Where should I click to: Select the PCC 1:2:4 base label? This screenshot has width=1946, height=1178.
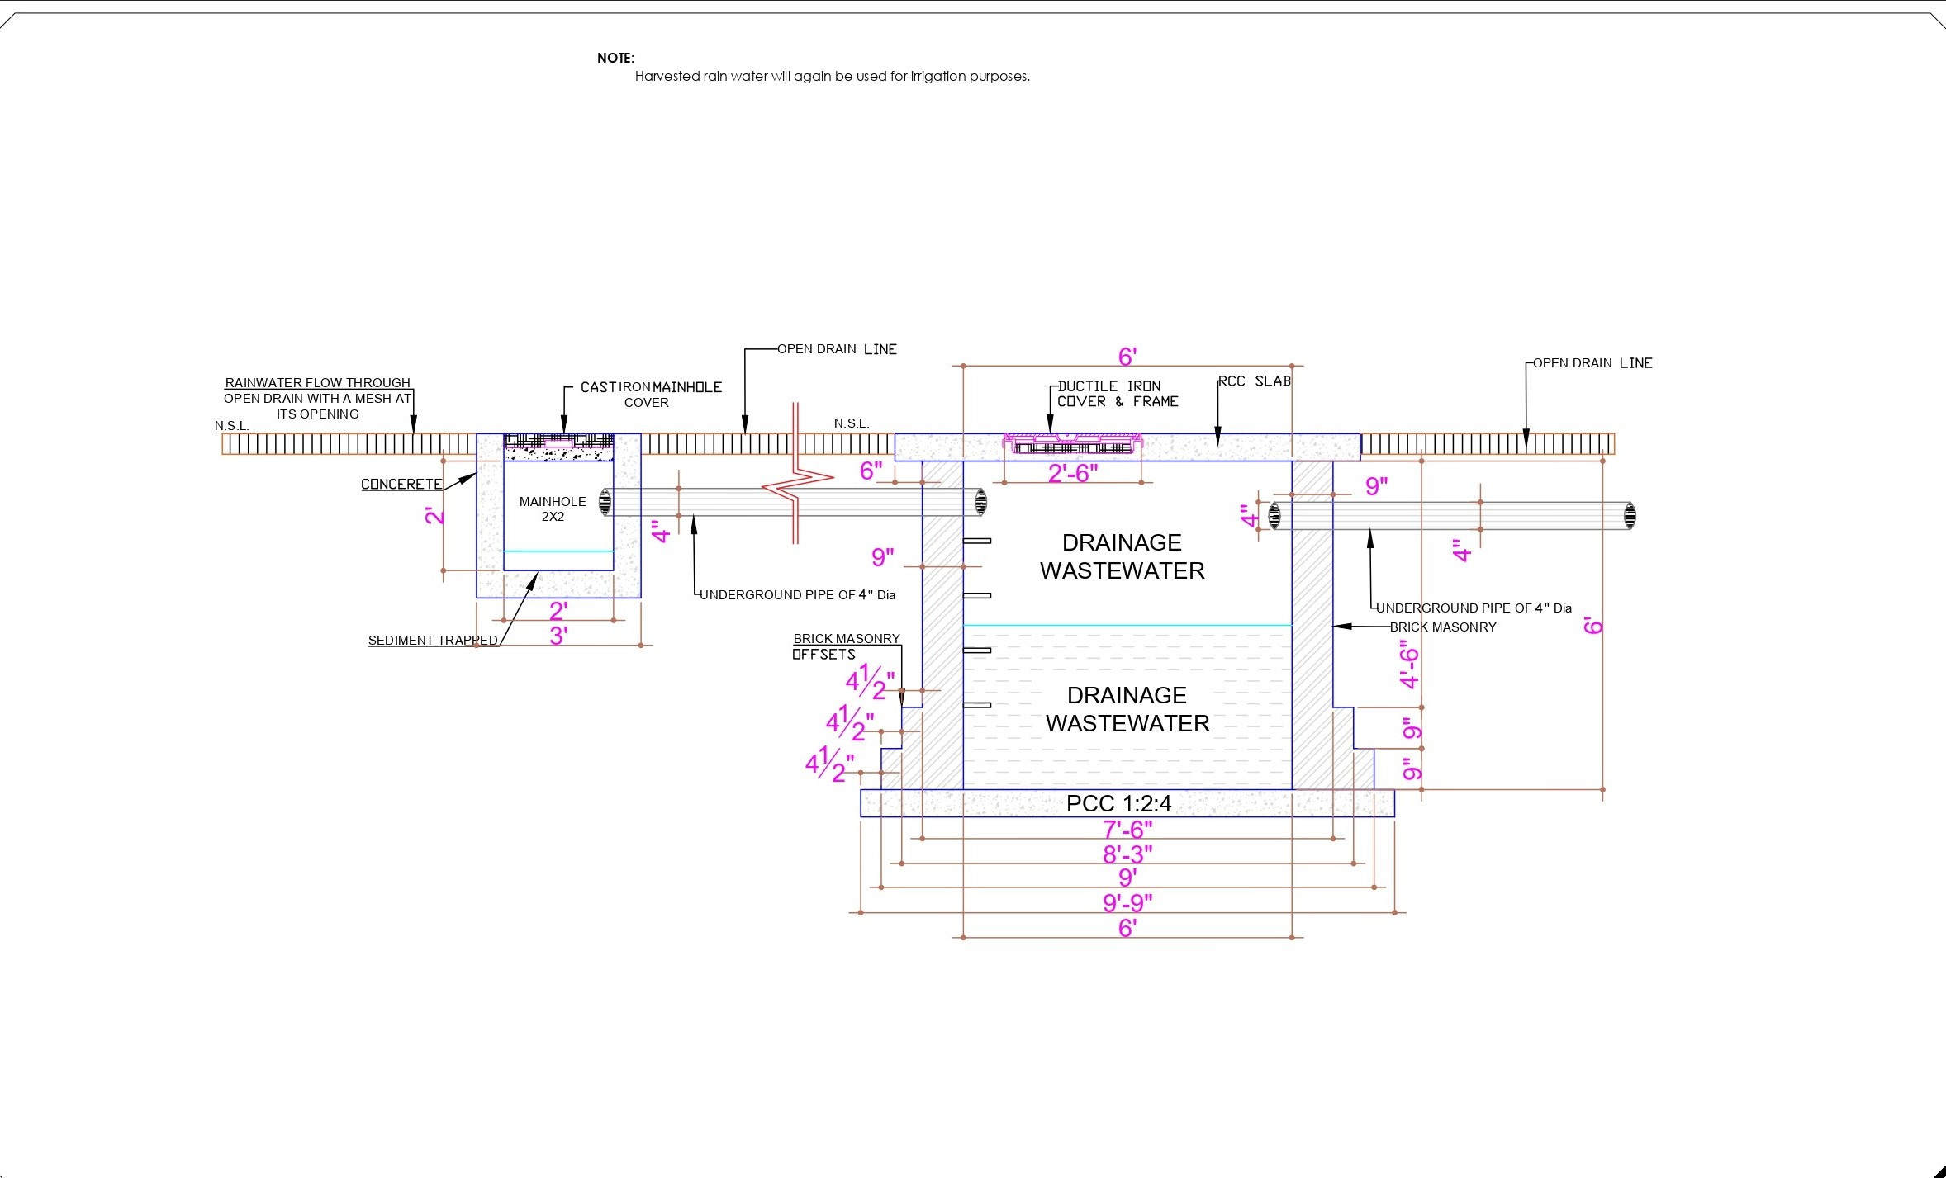[x=1118, y=803]
